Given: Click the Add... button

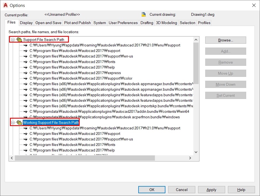Looking at the screenshot, I should coord(225,51).
